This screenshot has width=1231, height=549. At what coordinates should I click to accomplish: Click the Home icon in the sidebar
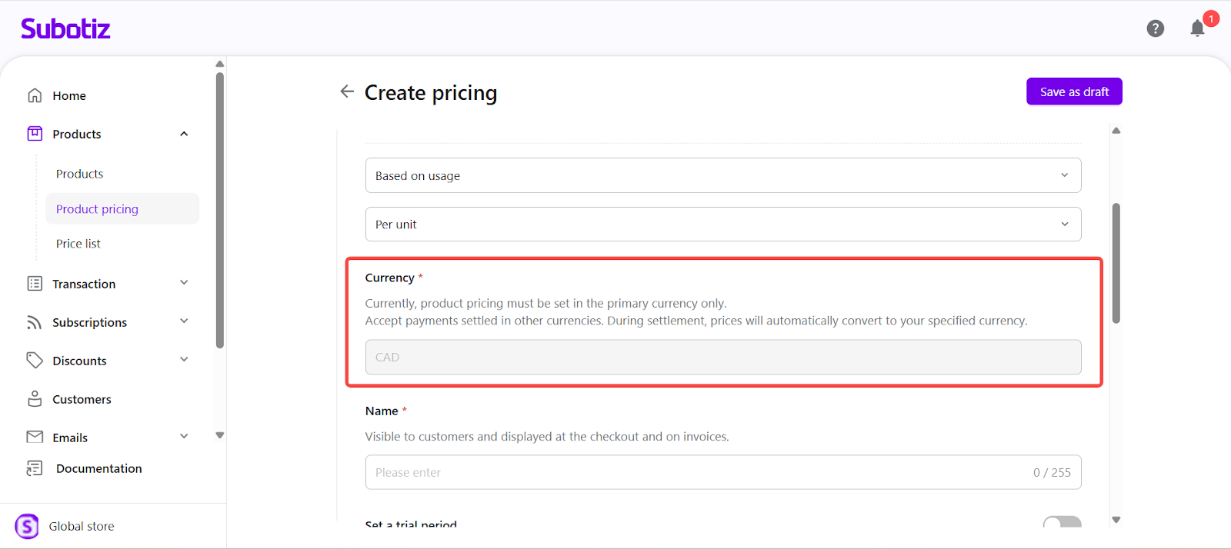click(35, 95)
